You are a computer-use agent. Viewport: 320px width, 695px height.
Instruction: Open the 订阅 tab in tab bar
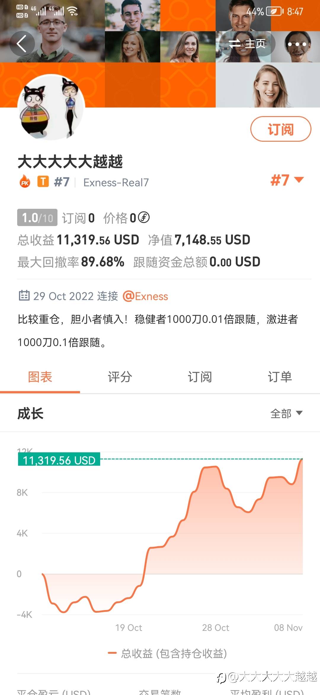[x=200, y=377]
